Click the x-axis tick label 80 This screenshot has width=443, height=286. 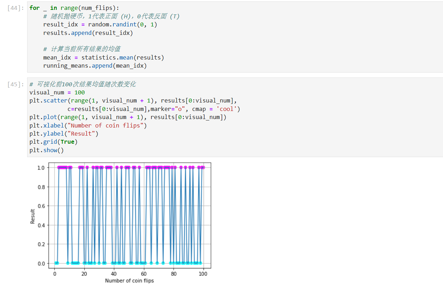[173, 273]
